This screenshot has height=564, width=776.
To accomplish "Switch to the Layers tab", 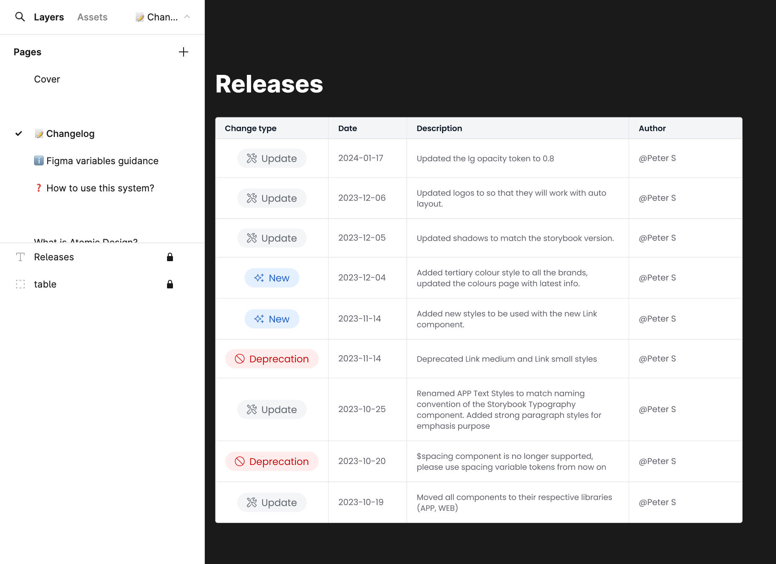I will (49, 17).
